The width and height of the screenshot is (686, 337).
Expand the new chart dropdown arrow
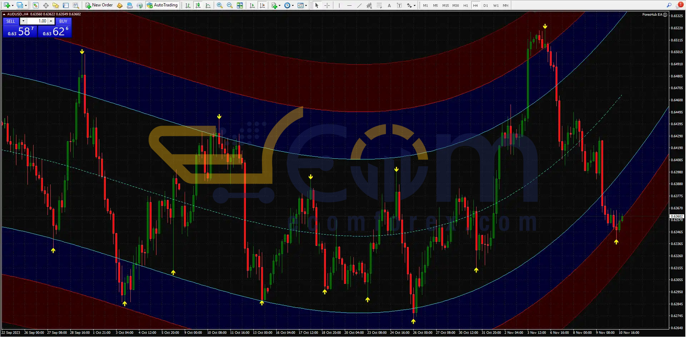(13, 5)
